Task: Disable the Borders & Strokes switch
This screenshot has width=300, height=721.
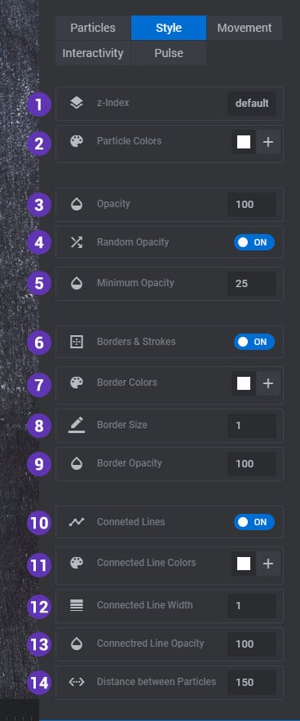Action: tap(254, 342)
